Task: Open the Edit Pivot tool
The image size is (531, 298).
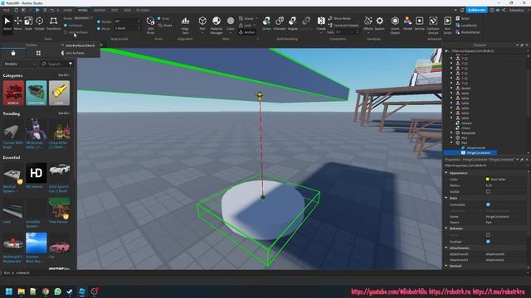Action: click(x=150, y=25)
